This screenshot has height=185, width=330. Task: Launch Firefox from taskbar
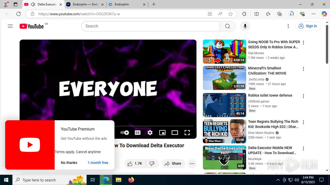131,180
